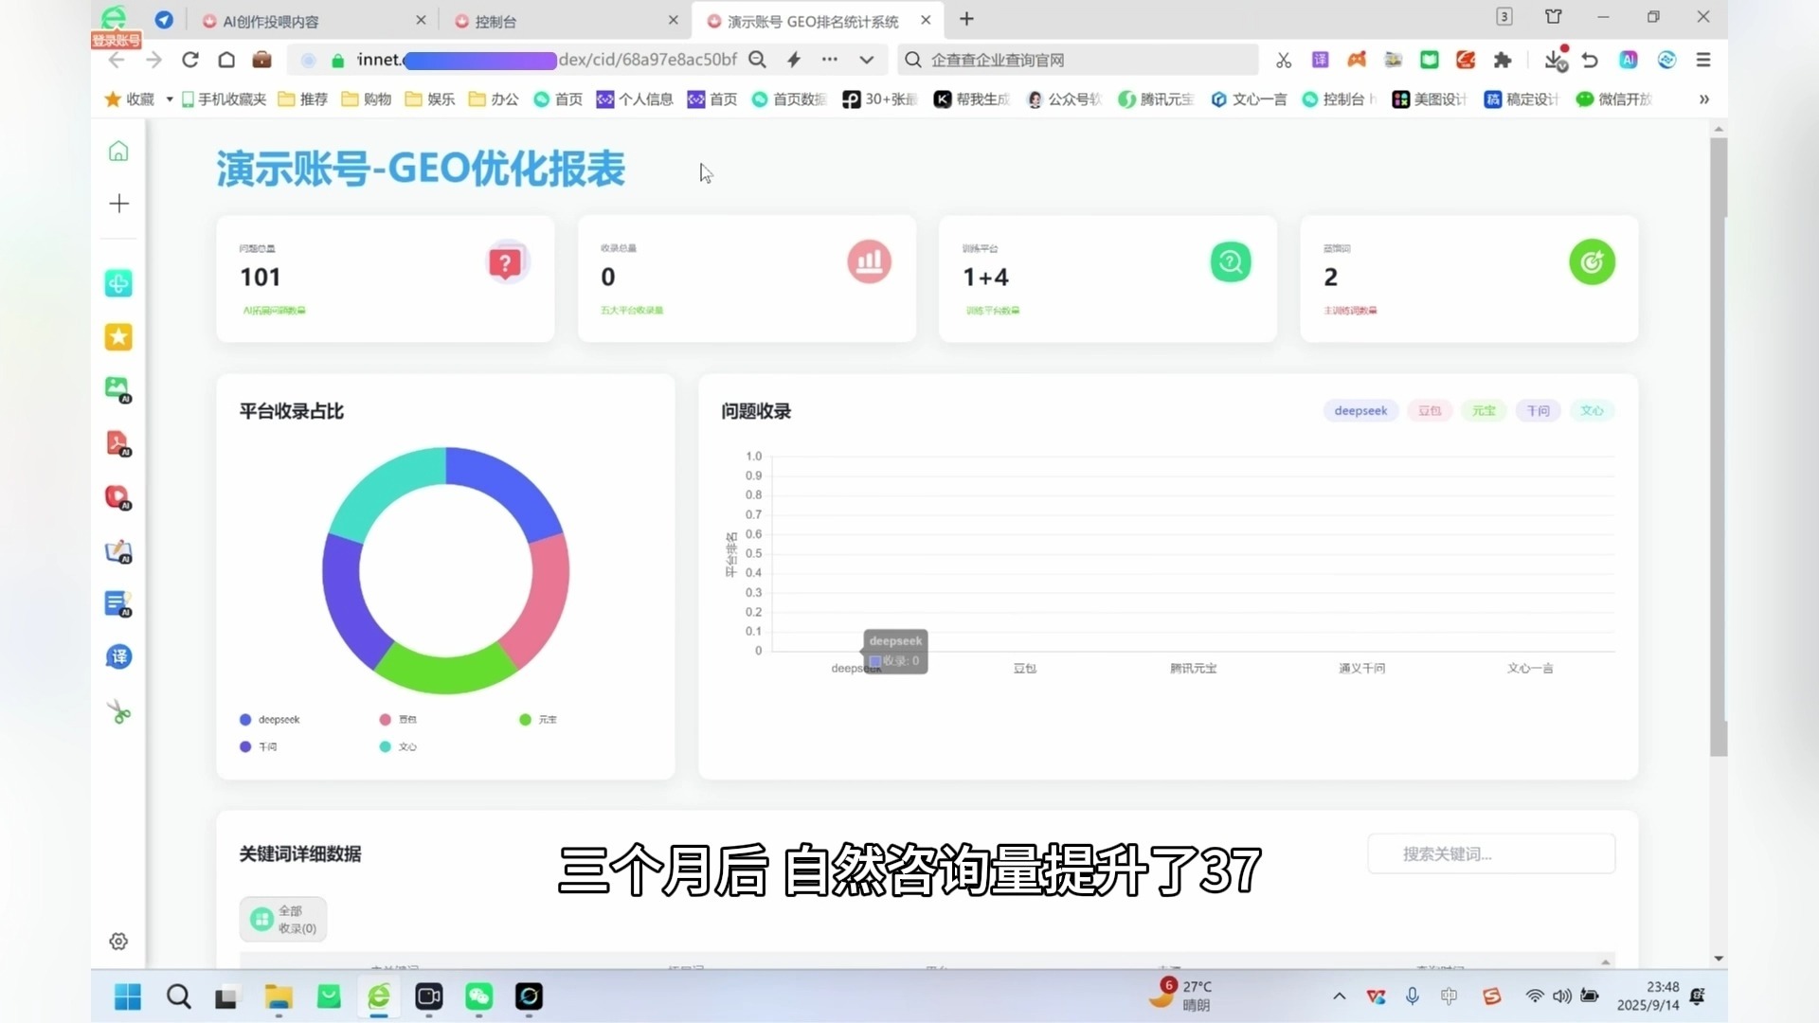Image resolution: width=1819 pixels, height=1023 pixels.
Task: Click the pink bar chart card icon
Action: tap(869, 262)
